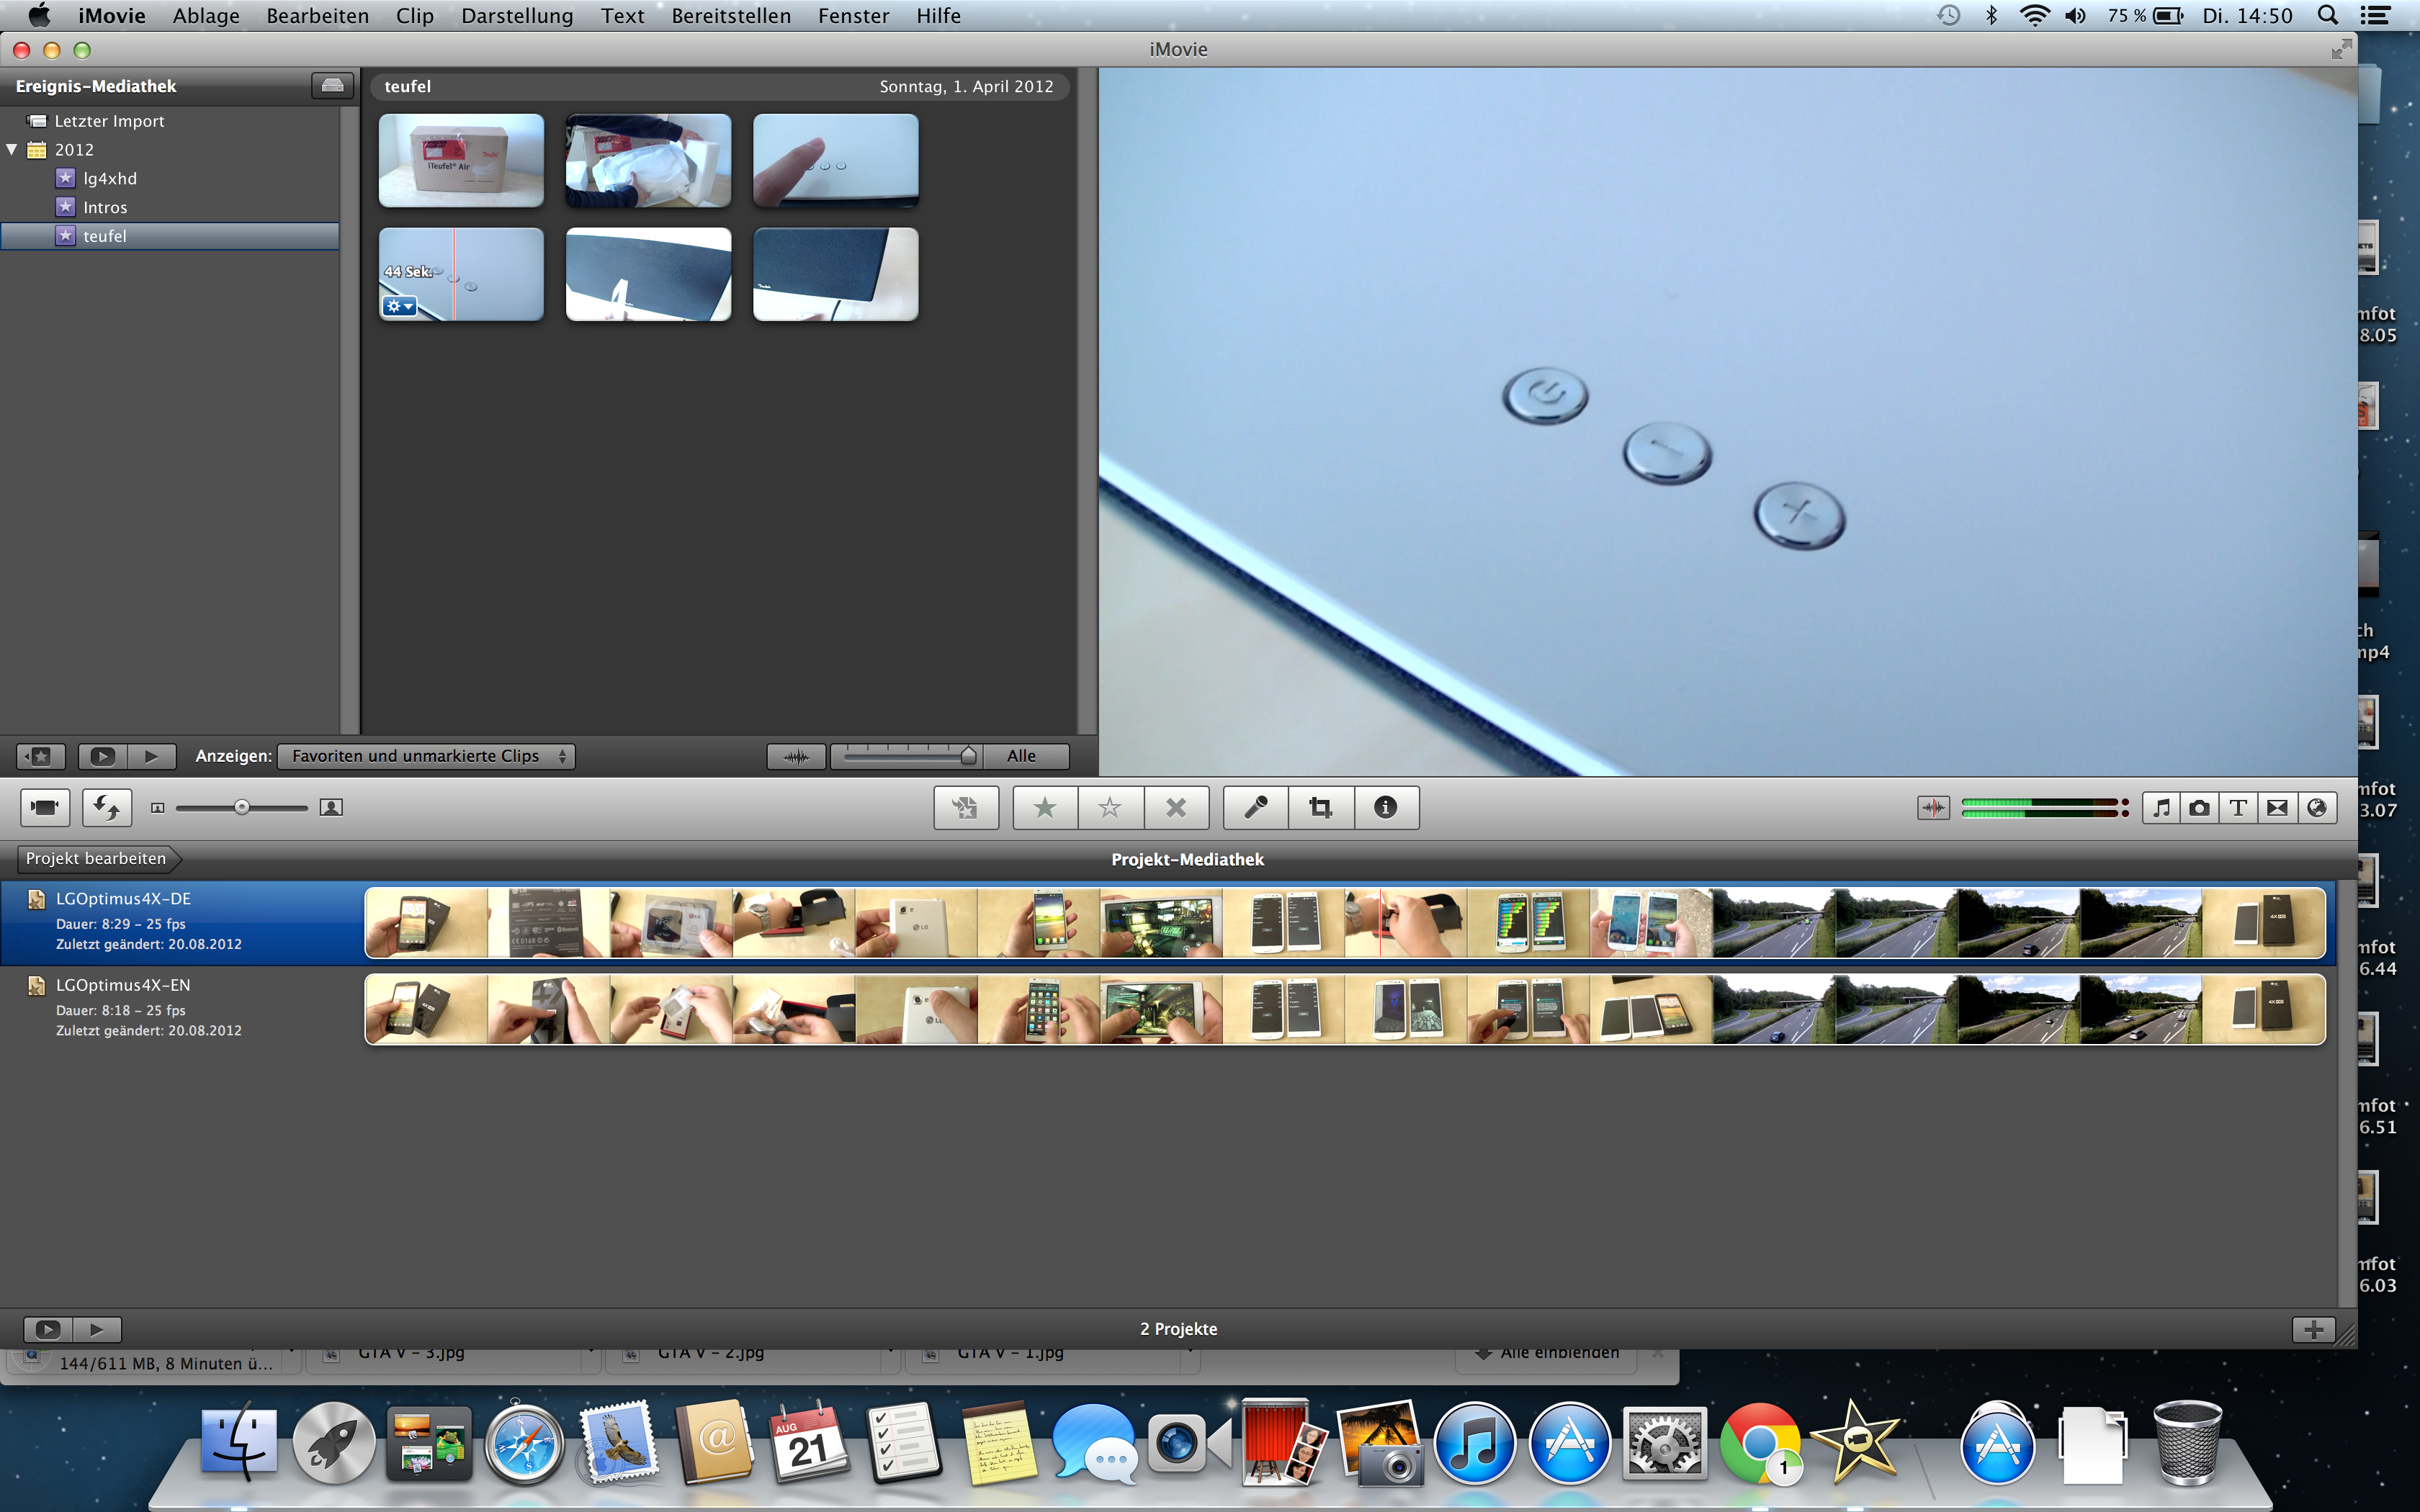Viewport: 2420px width, 1512px height.
Task: Show or hide the Ereignis-Mediathek list
Action: tap(41, 756)
